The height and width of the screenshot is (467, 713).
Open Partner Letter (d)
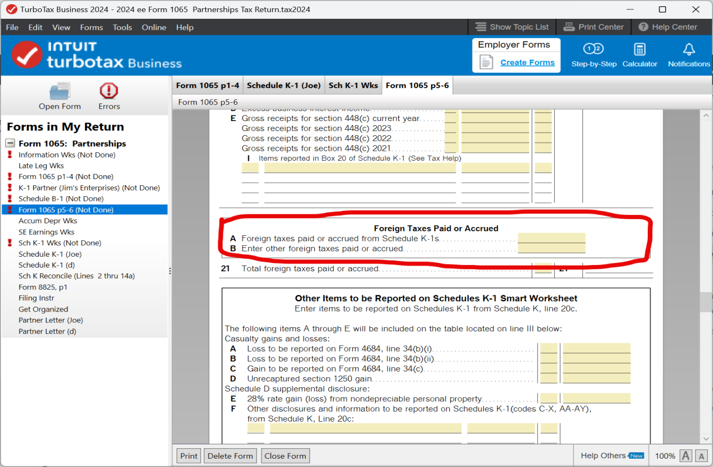[x=47, y=331]
